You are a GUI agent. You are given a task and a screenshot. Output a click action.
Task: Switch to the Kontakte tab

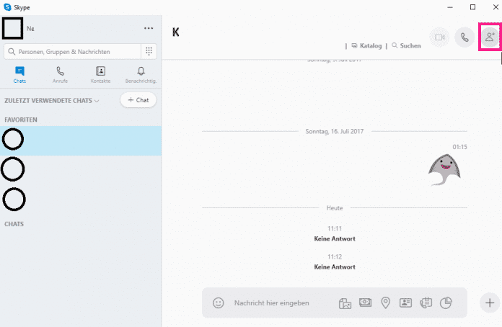[x=100, y=75]
